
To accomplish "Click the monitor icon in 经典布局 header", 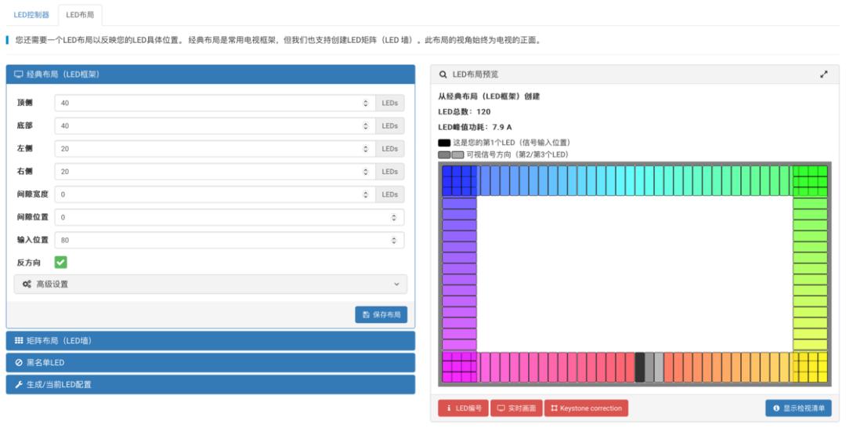I will click(x=19, y=74).
